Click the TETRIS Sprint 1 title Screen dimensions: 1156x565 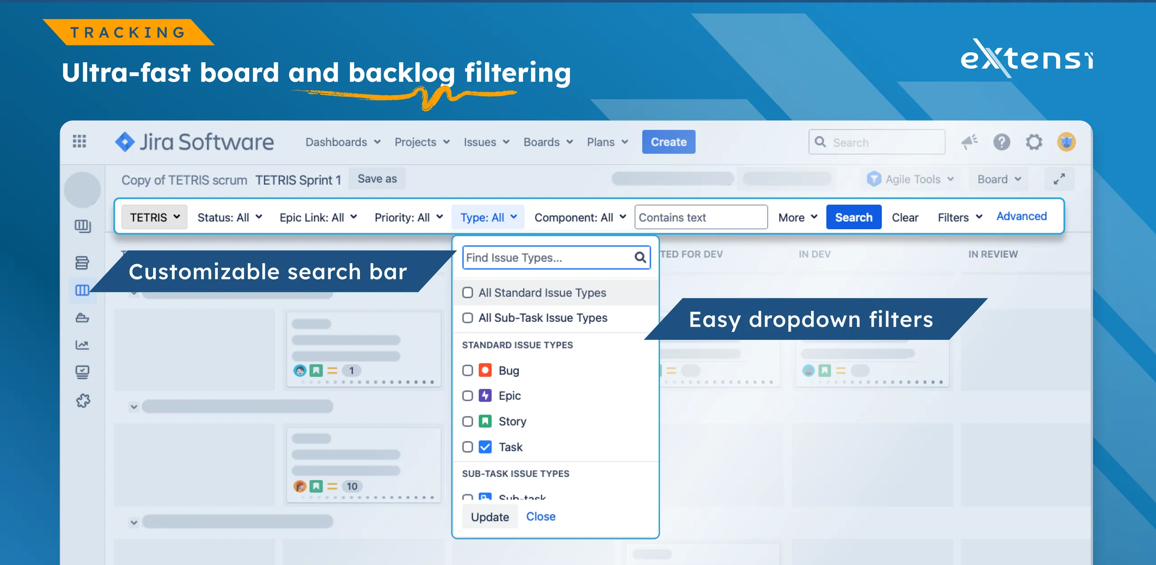click(298, 180)
